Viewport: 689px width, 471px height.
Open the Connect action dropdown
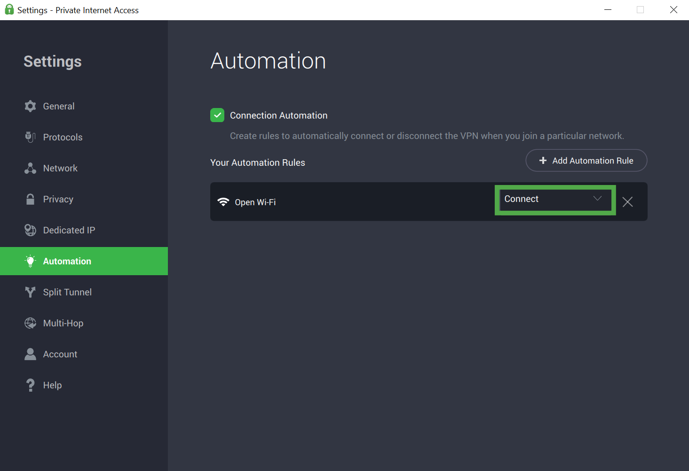555,200
